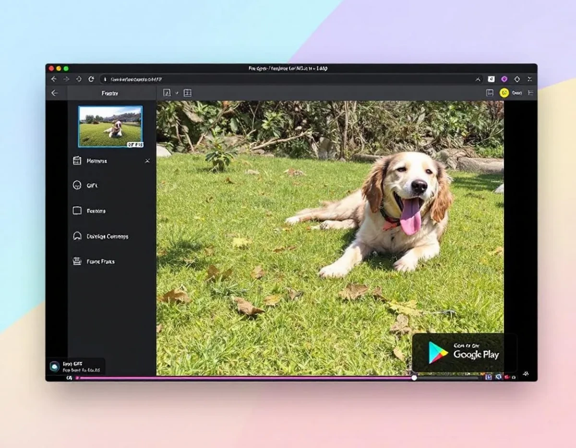Open the dropdown arrow next to the crop icon

pyautogui.click(x=177, y=93)
